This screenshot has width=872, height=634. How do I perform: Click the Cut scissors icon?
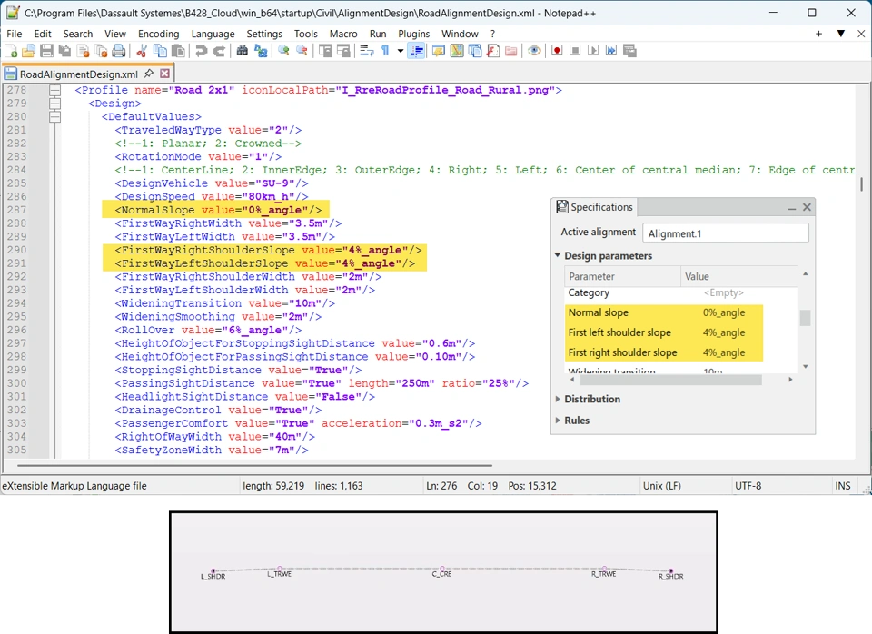[x=142, y=51]
